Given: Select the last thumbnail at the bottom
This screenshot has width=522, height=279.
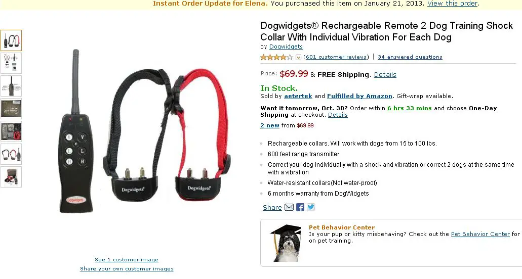Looking at the screenshot, I should pos(11,177).
